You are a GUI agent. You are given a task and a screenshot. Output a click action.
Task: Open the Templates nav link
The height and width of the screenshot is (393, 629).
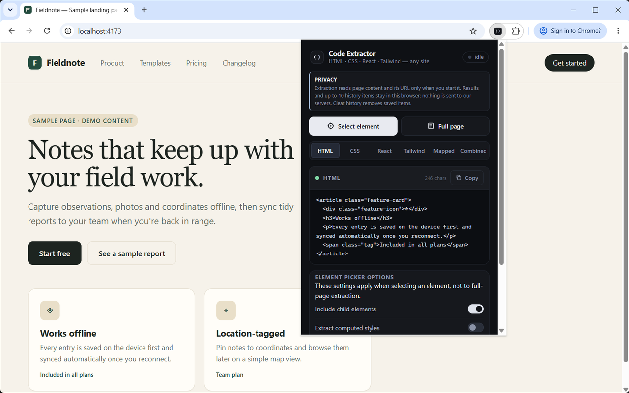coord(155,63)
